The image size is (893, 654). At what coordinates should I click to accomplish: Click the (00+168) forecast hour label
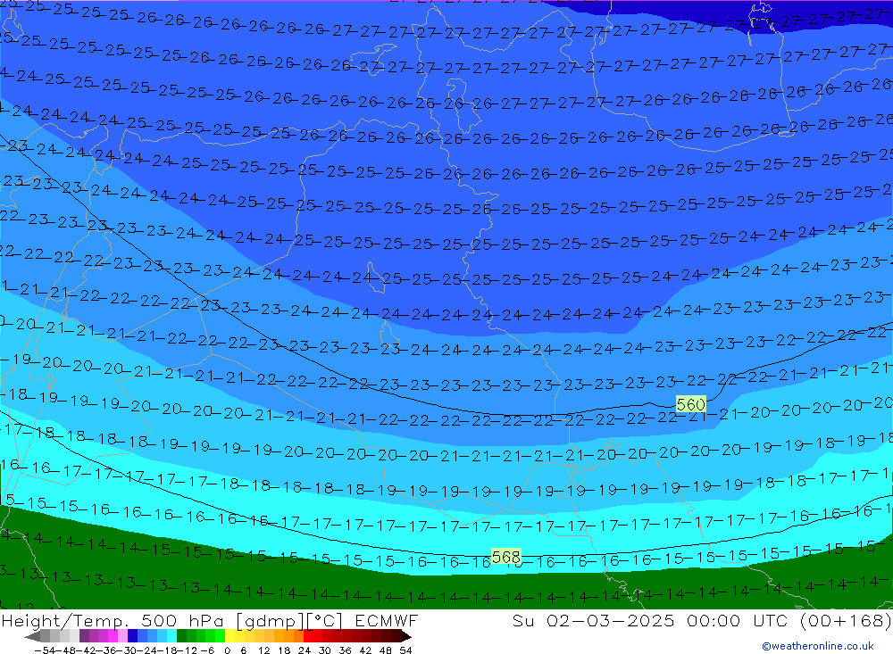(846, 620)
